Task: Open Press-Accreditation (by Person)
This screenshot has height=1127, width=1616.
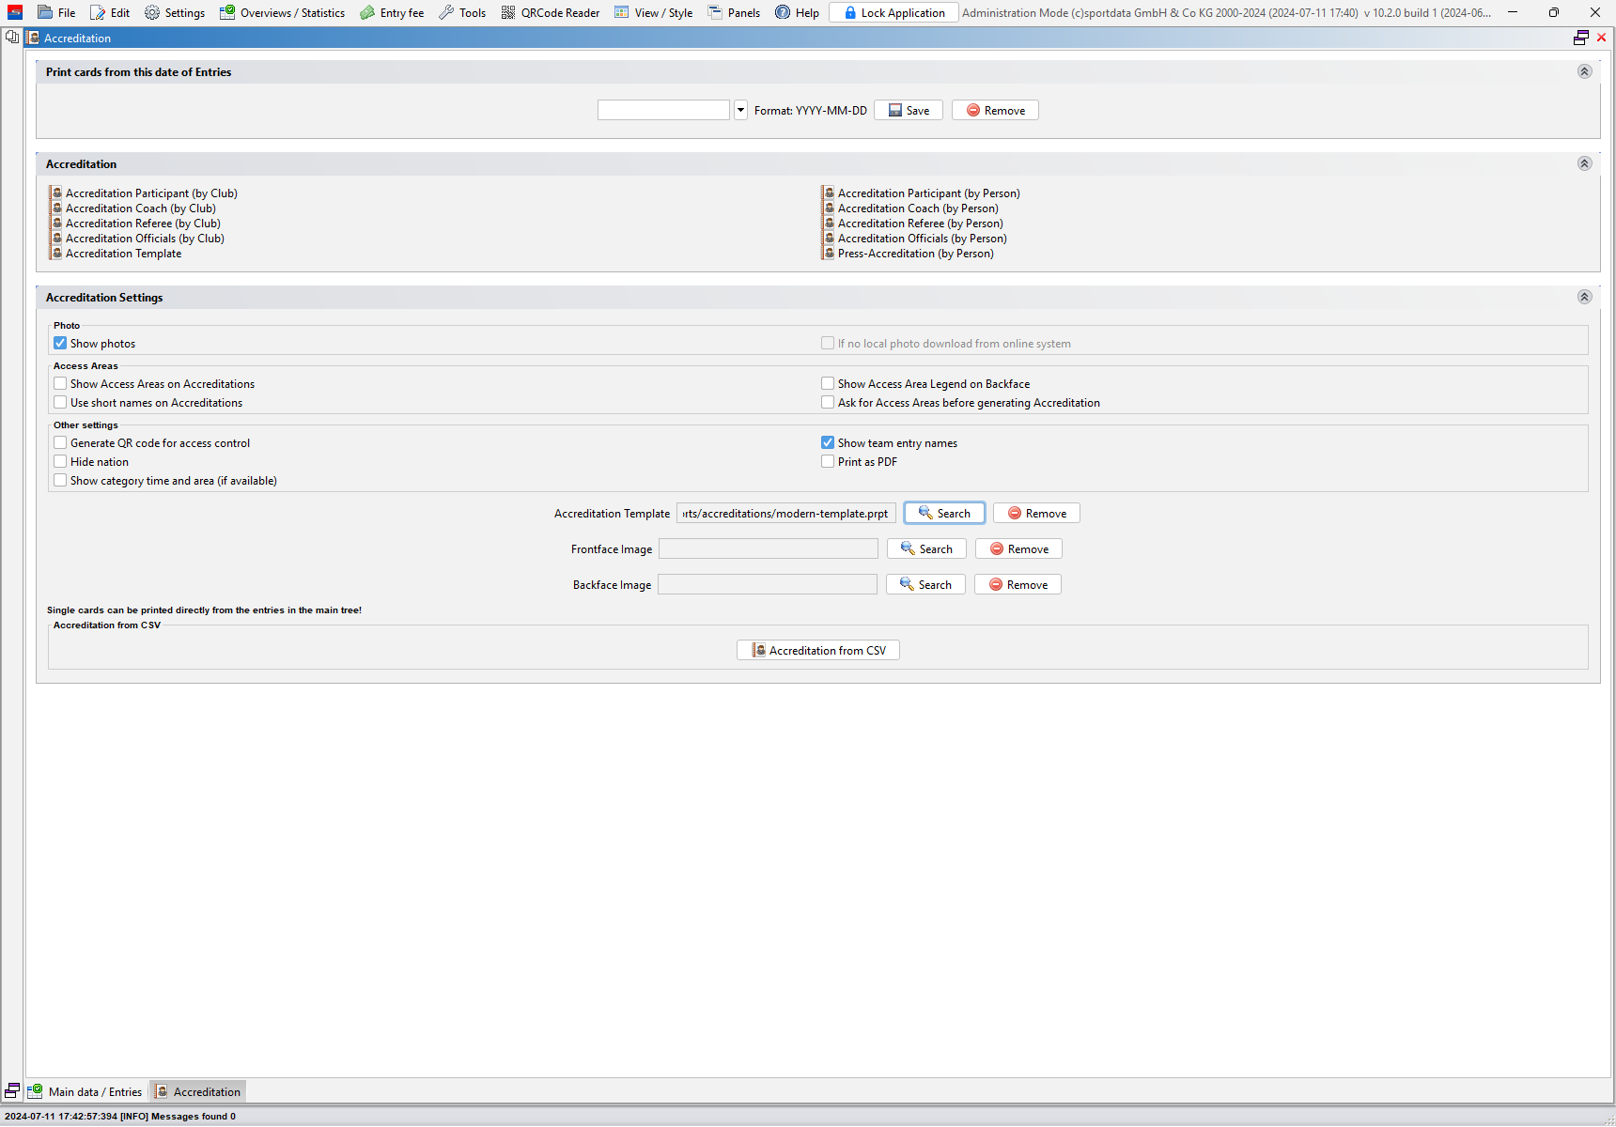Action: [909, 254]
